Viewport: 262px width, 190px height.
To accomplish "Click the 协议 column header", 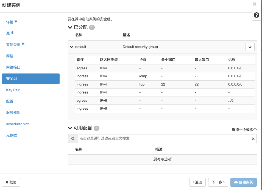I will pyautogui.click(x=143, y=60).
